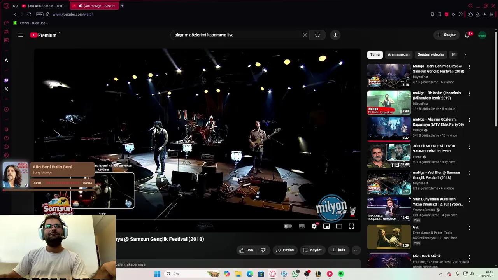The width and height of the screenshot is (498, 280).
Task: Open Opera main menu logo
Action: [6, 6]
